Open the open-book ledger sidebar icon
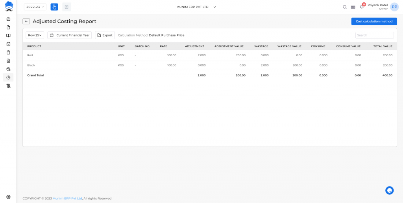The image size is (403, 203). 8,36
